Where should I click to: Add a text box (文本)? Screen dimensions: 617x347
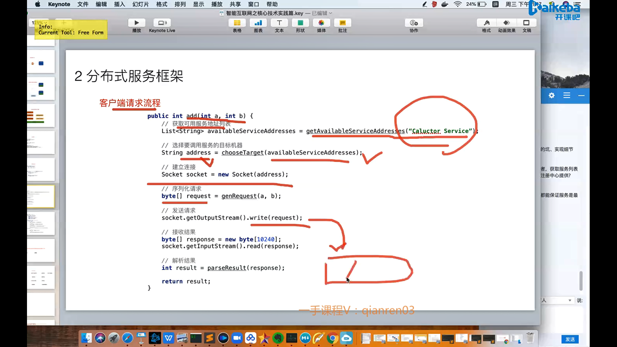coord(279,23)
